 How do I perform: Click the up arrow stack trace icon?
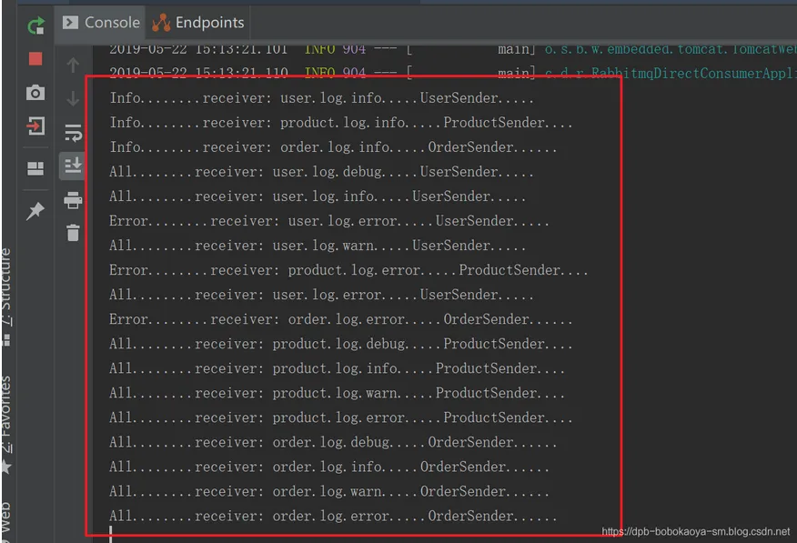click(x=73, y=65)
